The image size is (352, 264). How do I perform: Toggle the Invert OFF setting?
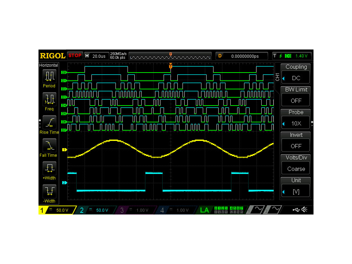point(295,145)
